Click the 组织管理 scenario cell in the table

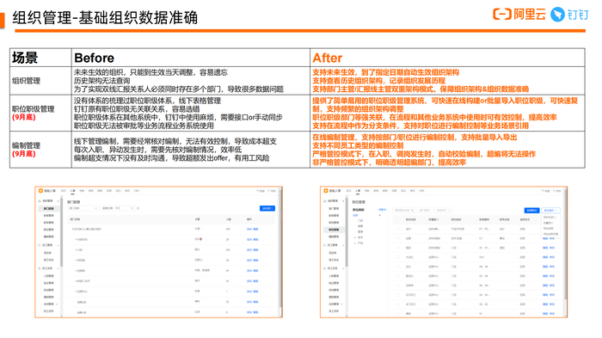pos(40,81)
